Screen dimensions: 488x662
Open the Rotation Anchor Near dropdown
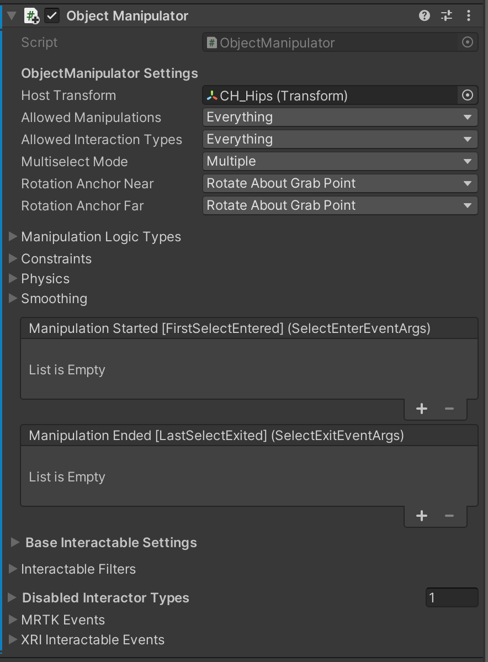[x=340, y=183]
